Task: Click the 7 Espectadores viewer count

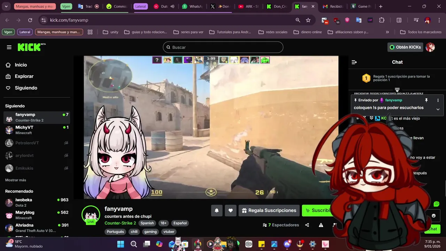Action: [281, 225]
